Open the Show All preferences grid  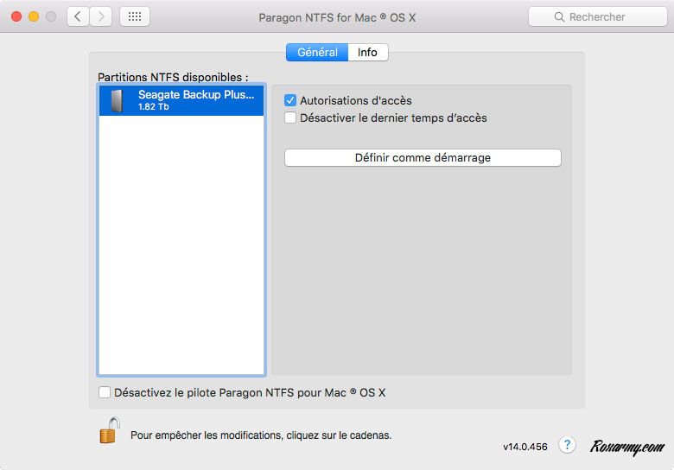pyautogui.click(x=134, y=16)
